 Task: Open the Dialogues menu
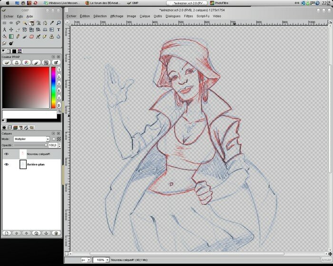(x=173, y=16)
